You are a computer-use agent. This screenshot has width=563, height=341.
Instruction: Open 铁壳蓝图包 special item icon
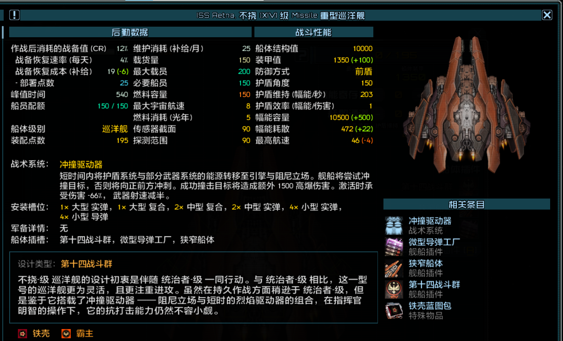click(394, 310)
